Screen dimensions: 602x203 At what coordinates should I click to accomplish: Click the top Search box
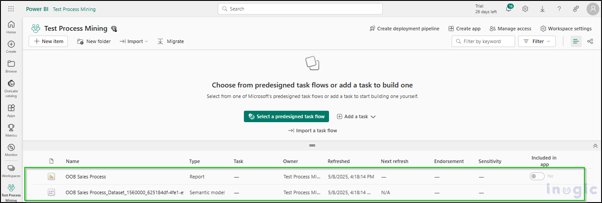(300, 9)
